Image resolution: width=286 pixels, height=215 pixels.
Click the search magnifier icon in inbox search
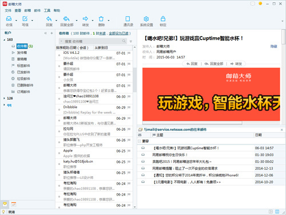click(124, 41)
